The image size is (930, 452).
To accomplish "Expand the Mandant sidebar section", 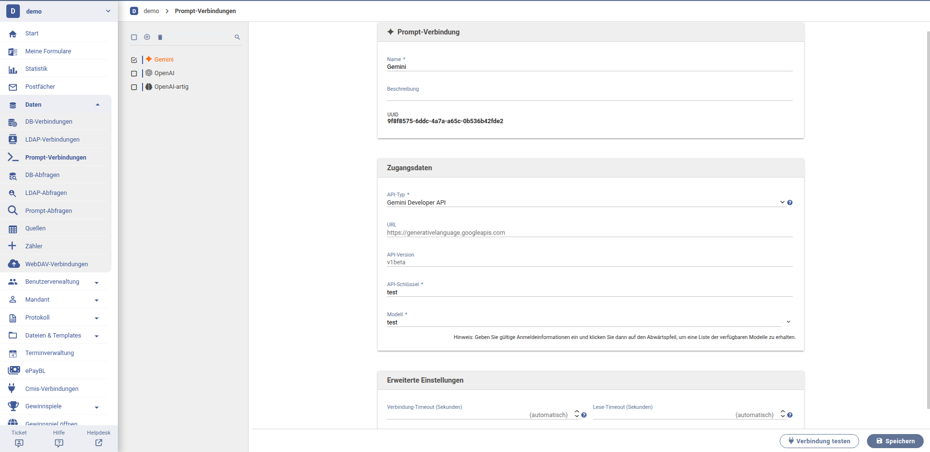I will tap(96, 300).
